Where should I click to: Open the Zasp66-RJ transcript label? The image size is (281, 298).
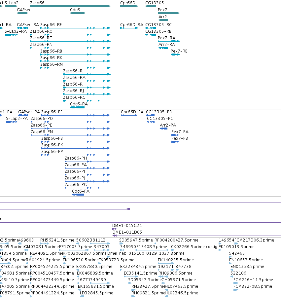[x=74, y=91]
